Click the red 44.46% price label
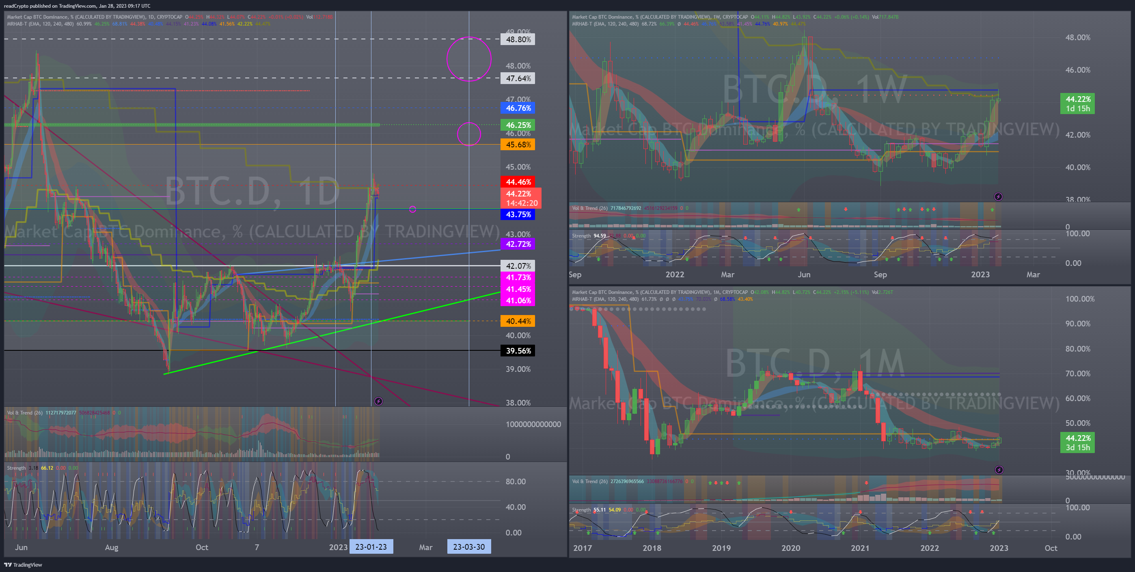1135x572 pixels. (x=518, y=181)
